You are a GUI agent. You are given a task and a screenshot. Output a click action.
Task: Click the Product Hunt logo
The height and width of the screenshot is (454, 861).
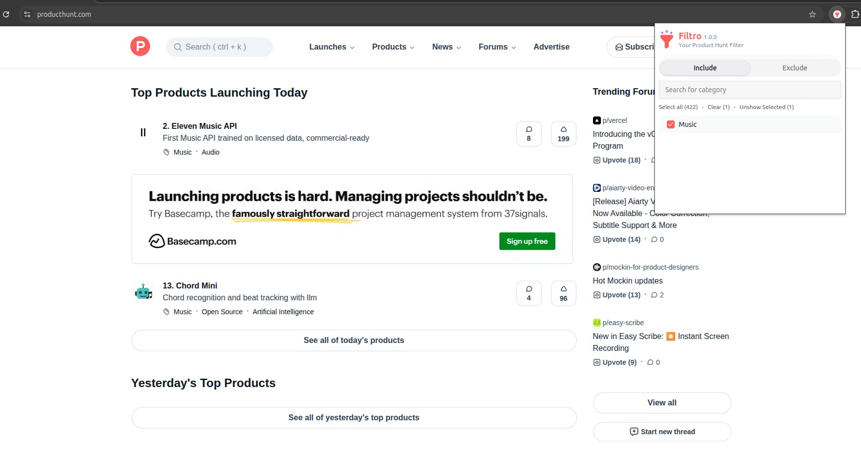click(140, 47)
